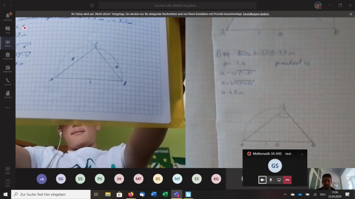The height and width of the screenshot is (199, 355).
Task: Expand more apps ellipsis in sidebar
Action: click(x=8, y=108)
